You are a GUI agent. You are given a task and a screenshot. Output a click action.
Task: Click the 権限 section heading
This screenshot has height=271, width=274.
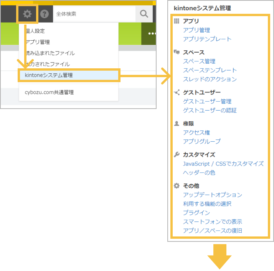(188, 124)
